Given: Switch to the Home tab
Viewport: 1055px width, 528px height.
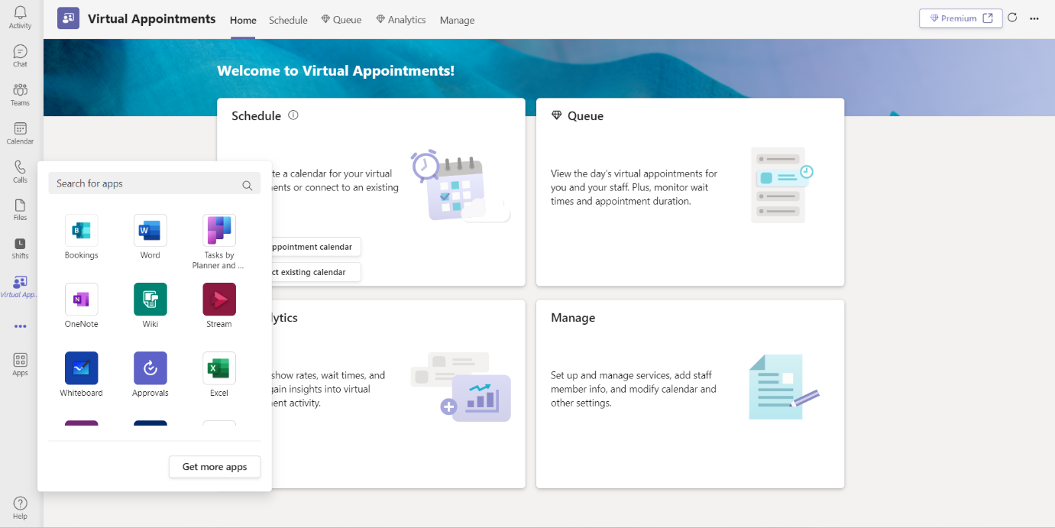Looking at the screenshot, I should point(243,20).
